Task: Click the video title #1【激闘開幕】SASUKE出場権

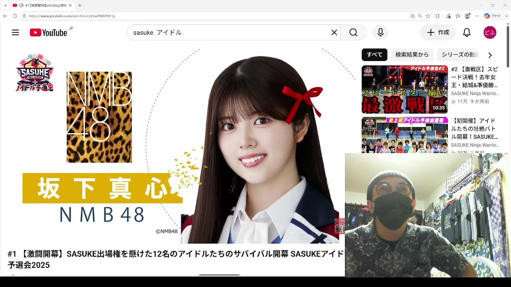Action: [x=176, y=259]
